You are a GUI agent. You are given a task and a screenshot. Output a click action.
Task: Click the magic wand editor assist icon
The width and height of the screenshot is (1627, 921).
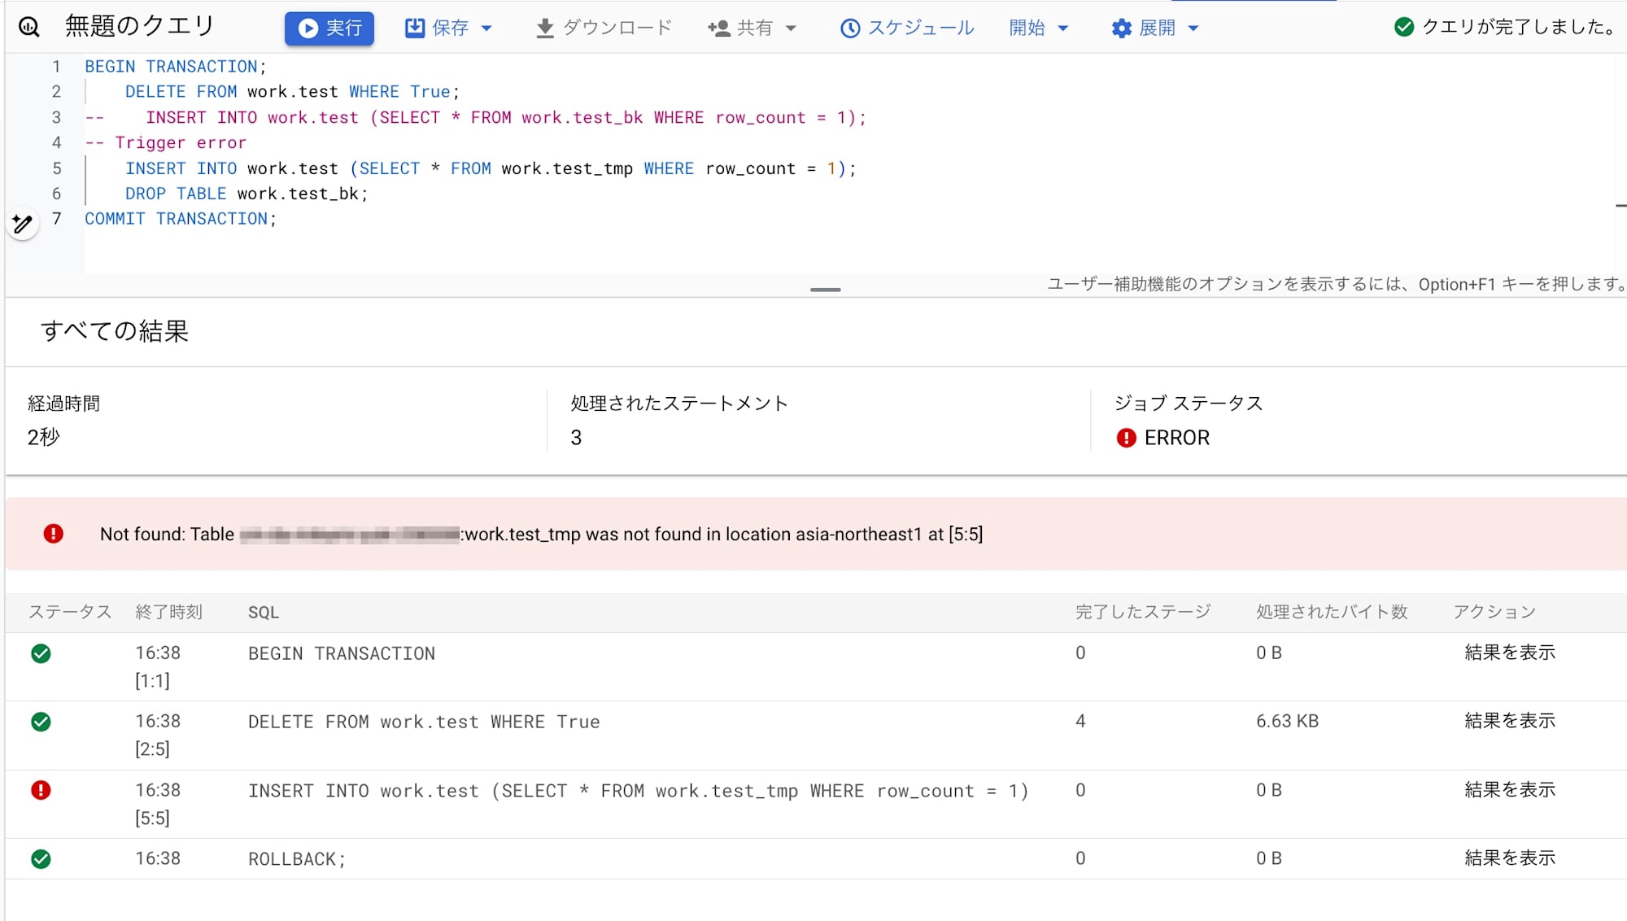tap(23, 224)
